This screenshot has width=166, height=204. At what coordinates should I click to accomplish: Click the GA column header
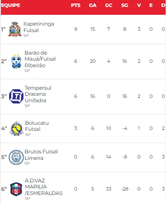click(x=93, y=5)
